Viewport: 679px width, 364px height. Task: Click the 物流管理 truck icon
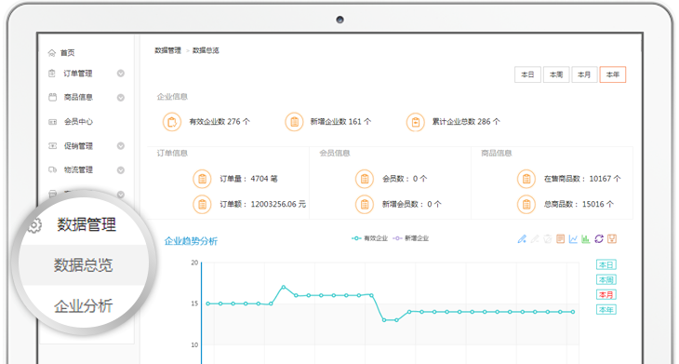52,169
